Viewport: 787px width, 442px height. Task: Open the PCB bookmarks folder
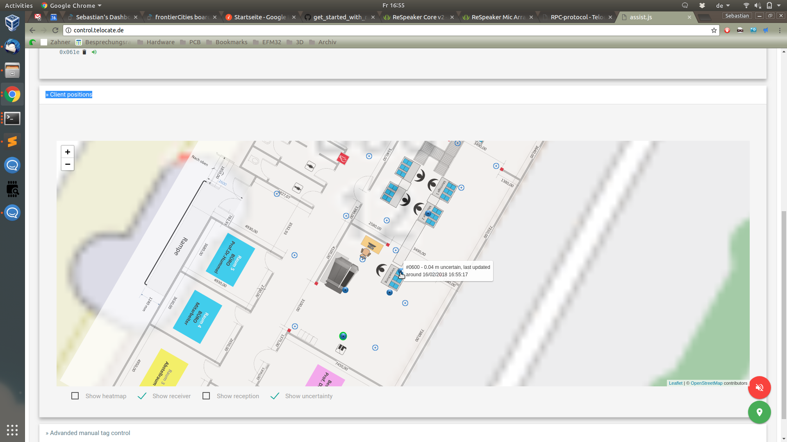[190, 42]
